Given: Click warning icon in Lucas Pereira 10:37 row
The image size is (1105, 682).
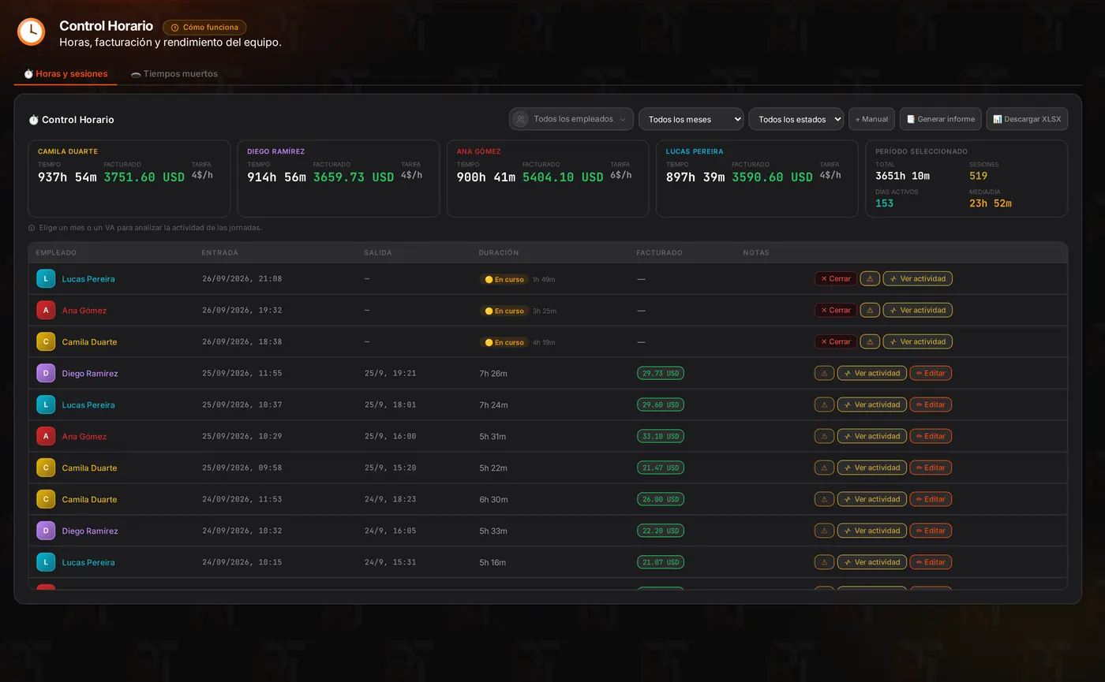Looking at the screenshot, I should coord(824,404).
